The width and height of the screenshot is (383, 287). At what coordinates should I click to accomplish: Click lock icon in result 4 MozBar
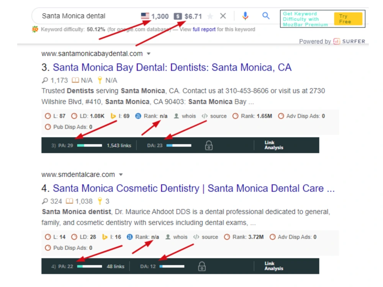(x=202, y=266)
